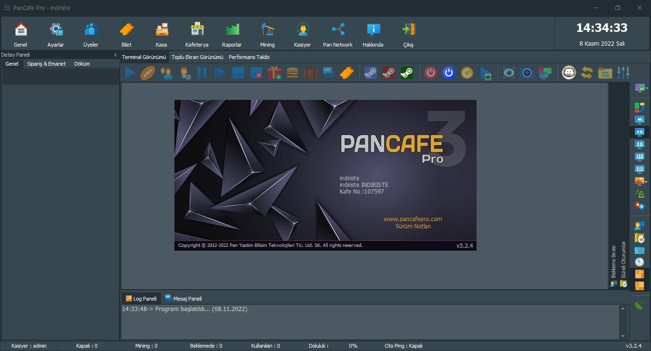651x351 pixels.
Task: Expand the Süreli Oturumlar side panel
Action: point(623,263)
